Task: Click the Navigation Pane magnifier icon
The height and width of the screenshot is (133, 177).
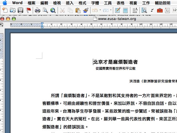Action: coord(144,10)
